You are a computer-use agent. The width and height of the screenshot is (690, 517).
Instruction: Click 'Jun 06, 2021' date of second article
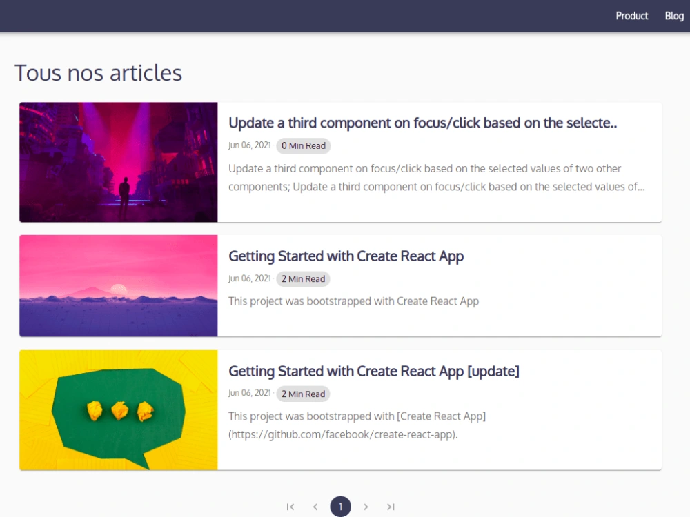pos(250,278)
